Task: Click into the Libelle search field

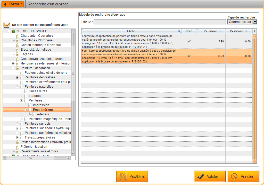Action: tap(160, 22)
